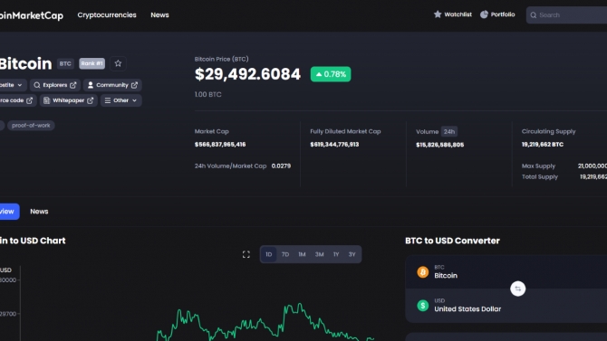Click the Other list icon
The image size is (607, 341).
(108, 100)
